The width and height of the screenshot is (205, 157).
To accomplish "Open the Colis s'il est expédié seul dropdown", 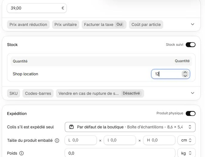I will coord(130,127).
